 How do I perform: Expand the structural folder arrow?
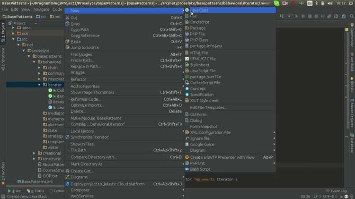[x=34, y=159]
